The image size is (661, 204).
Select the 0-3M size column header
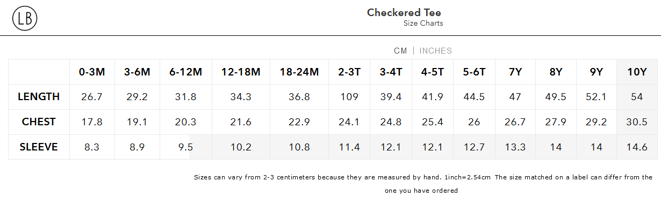coord(92,72)
